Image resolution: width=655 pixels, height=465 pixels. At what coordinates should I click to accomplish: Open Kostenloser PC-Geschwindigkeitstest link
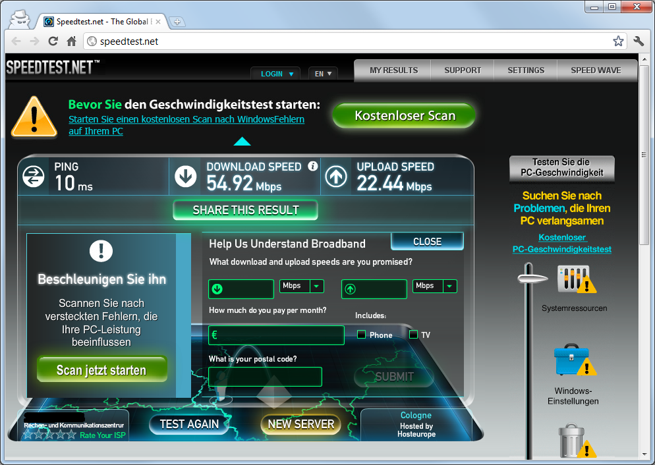pos(562,243)
